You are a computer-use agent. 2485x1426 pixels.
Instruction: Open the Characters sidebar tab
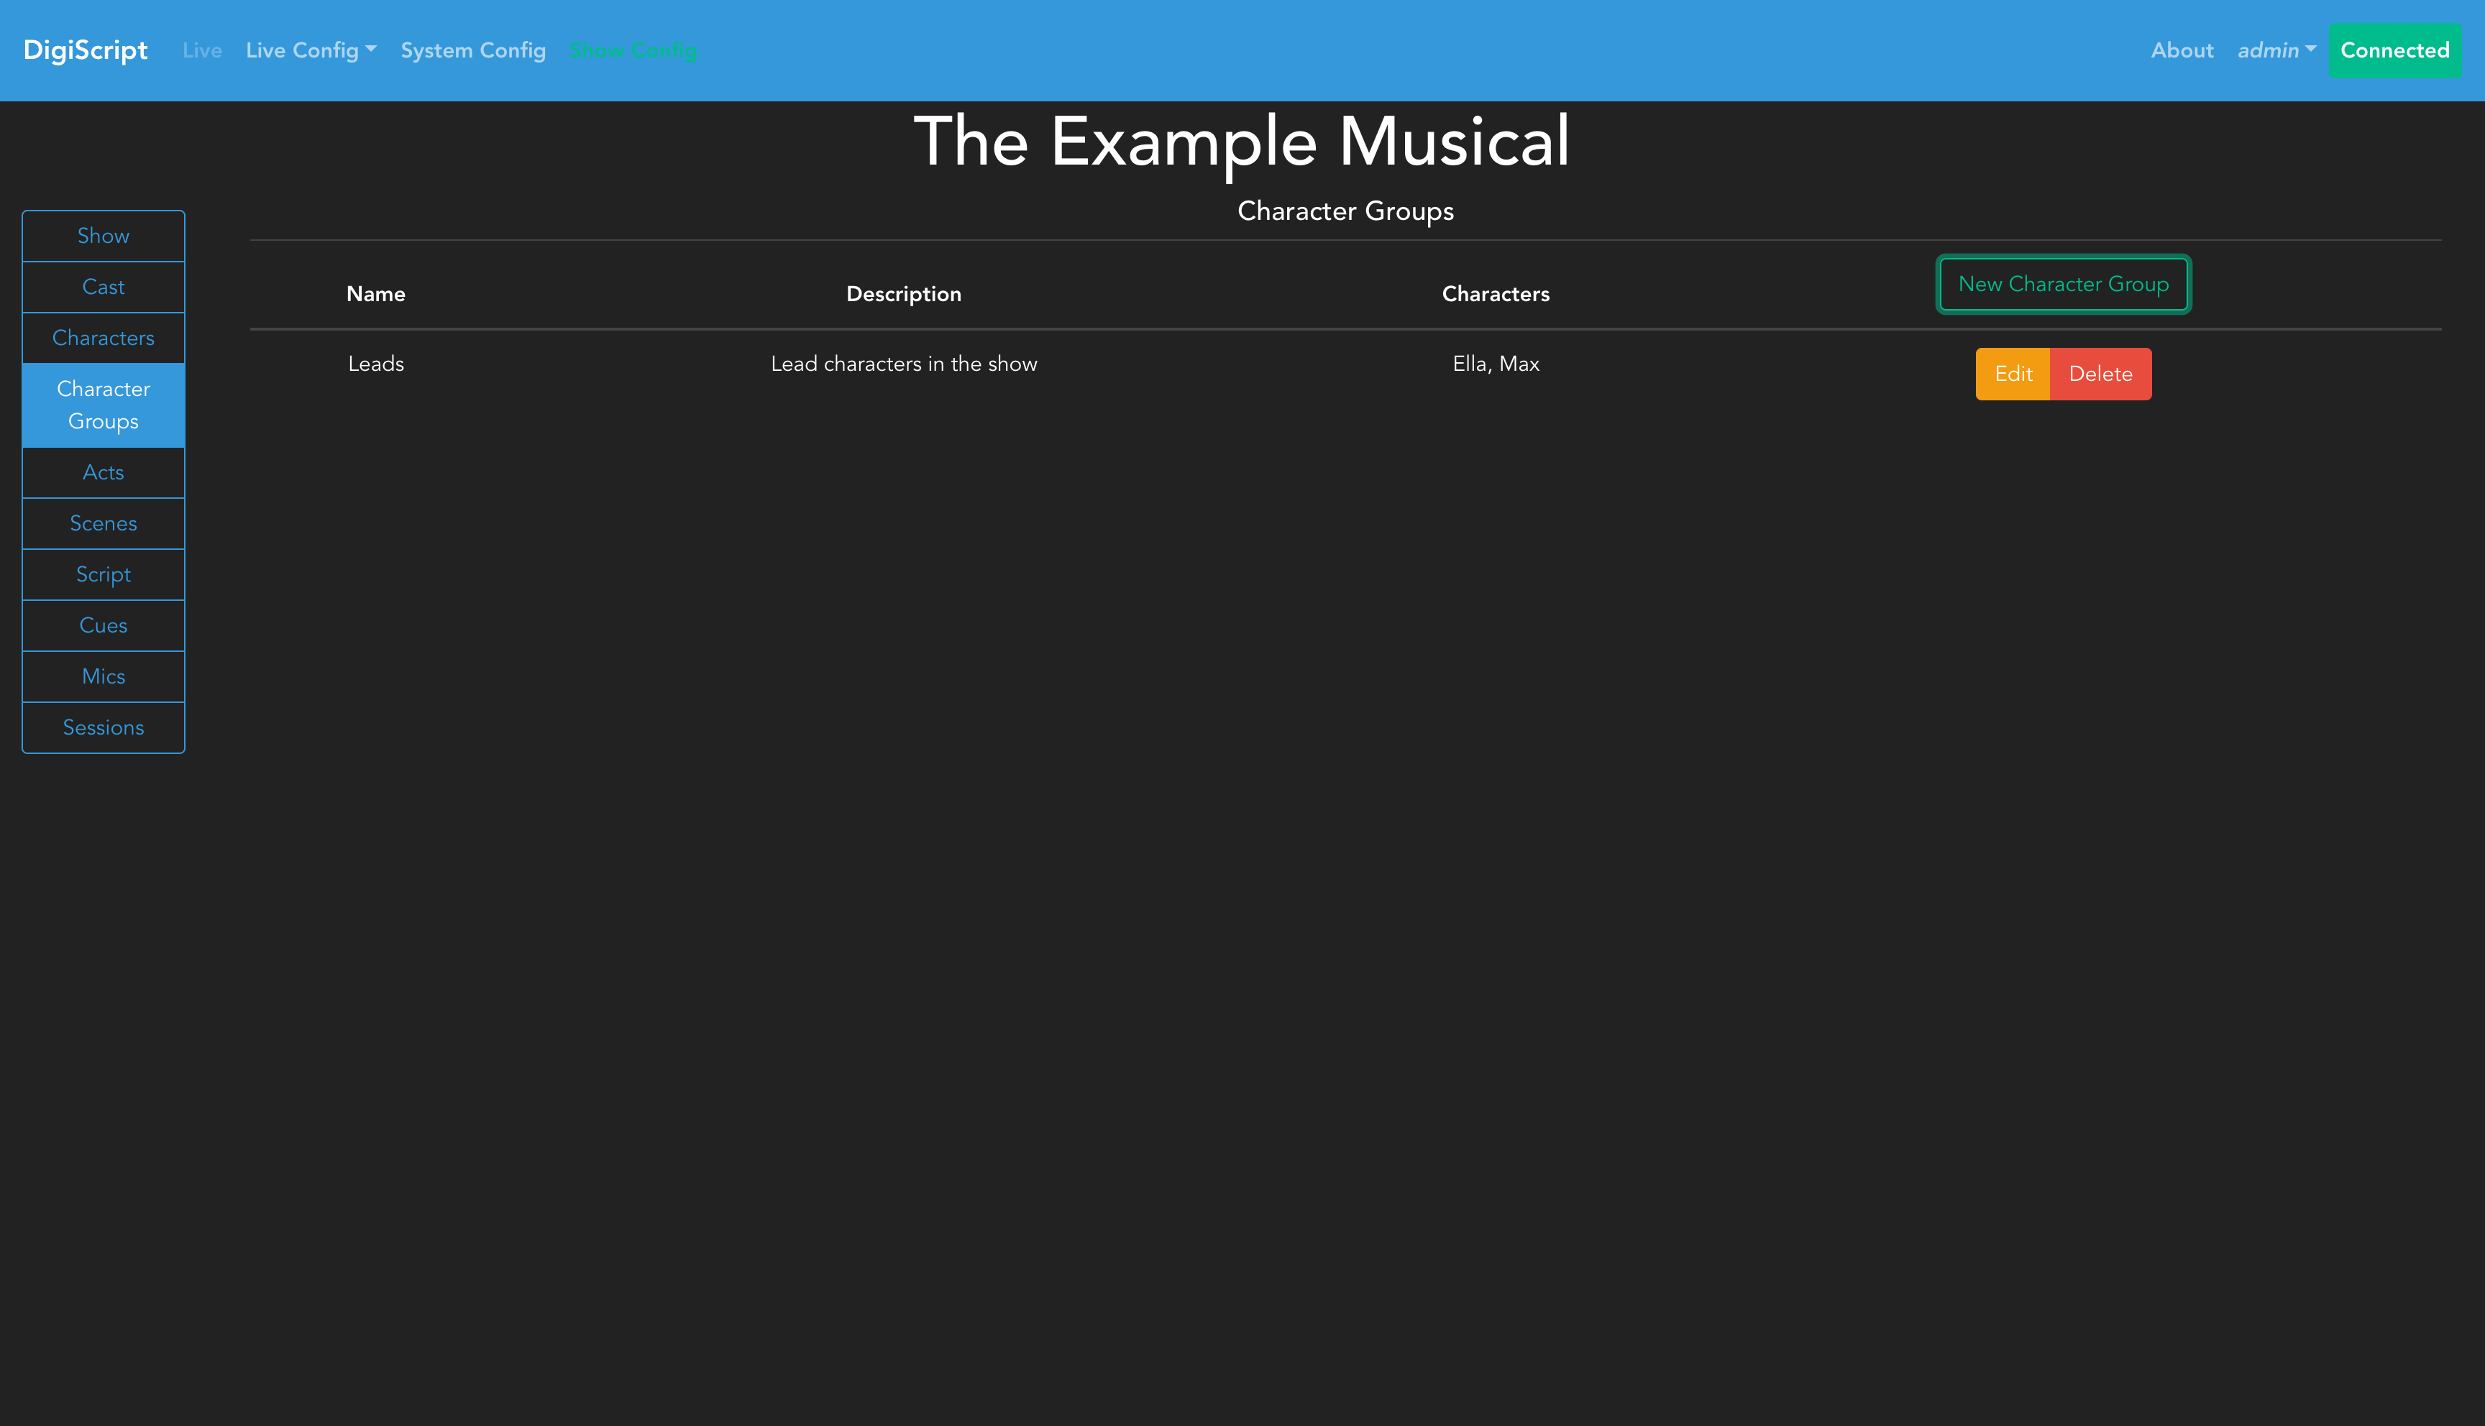pyautogui.click(x=103, y=338)
